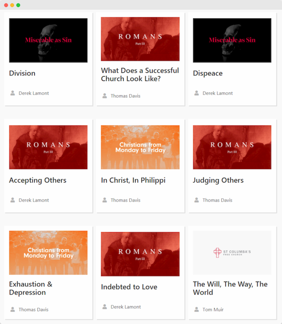Click the person icon under Exhaustion & Depression

point(13,309)
